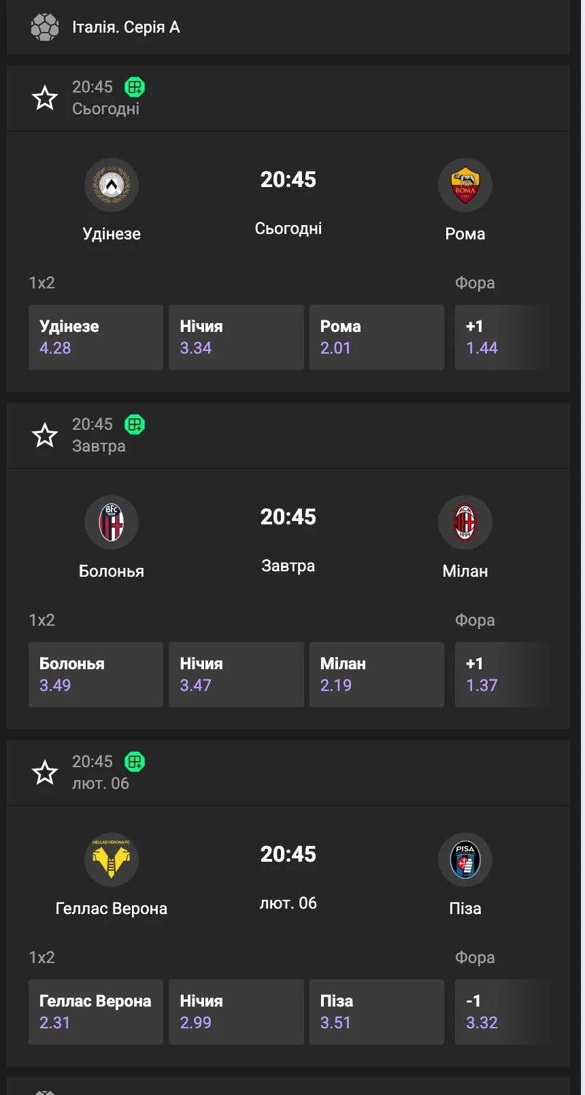Open the Італія. Серія А league header
Image resolution: width=585 pixels, height=1095 pixels.
[127, 27]
